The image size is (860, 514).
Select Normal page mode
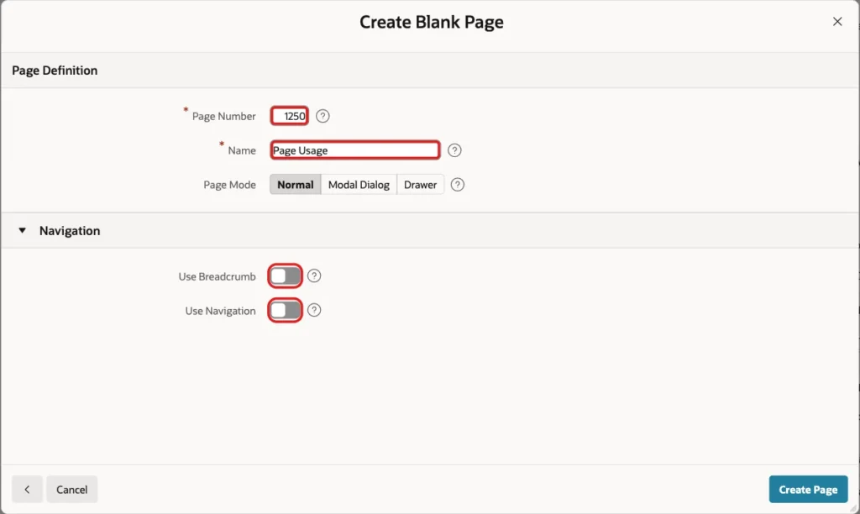295,185
